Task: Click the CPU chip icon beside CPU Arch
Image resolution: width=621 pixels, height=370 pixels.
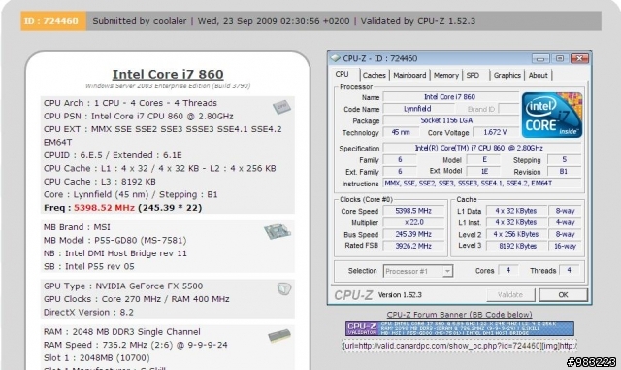Action: [x=281, y=107]
